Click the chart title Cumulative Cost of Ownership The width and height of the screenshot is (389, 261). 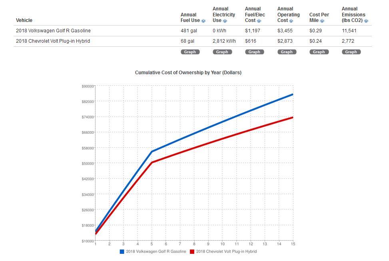pos(188,73)
